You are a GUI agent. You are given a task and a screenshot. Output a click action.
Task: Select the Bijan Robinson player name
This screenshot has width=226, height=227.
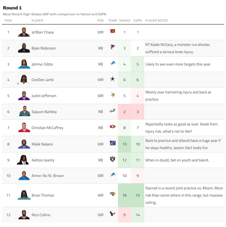[x=44, y=48]
